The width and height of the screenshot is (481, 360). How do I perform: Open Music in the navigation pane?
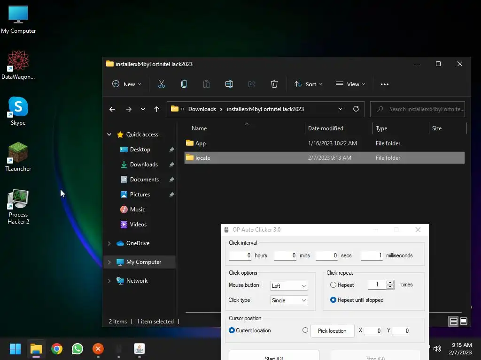point(137,210)
